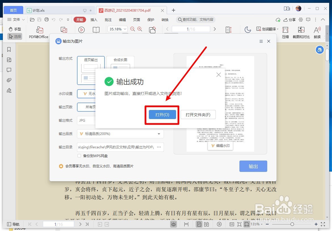Click the 输出目录 path field
The width and height of the screenshot is (332, 231).
coord(120,147)
